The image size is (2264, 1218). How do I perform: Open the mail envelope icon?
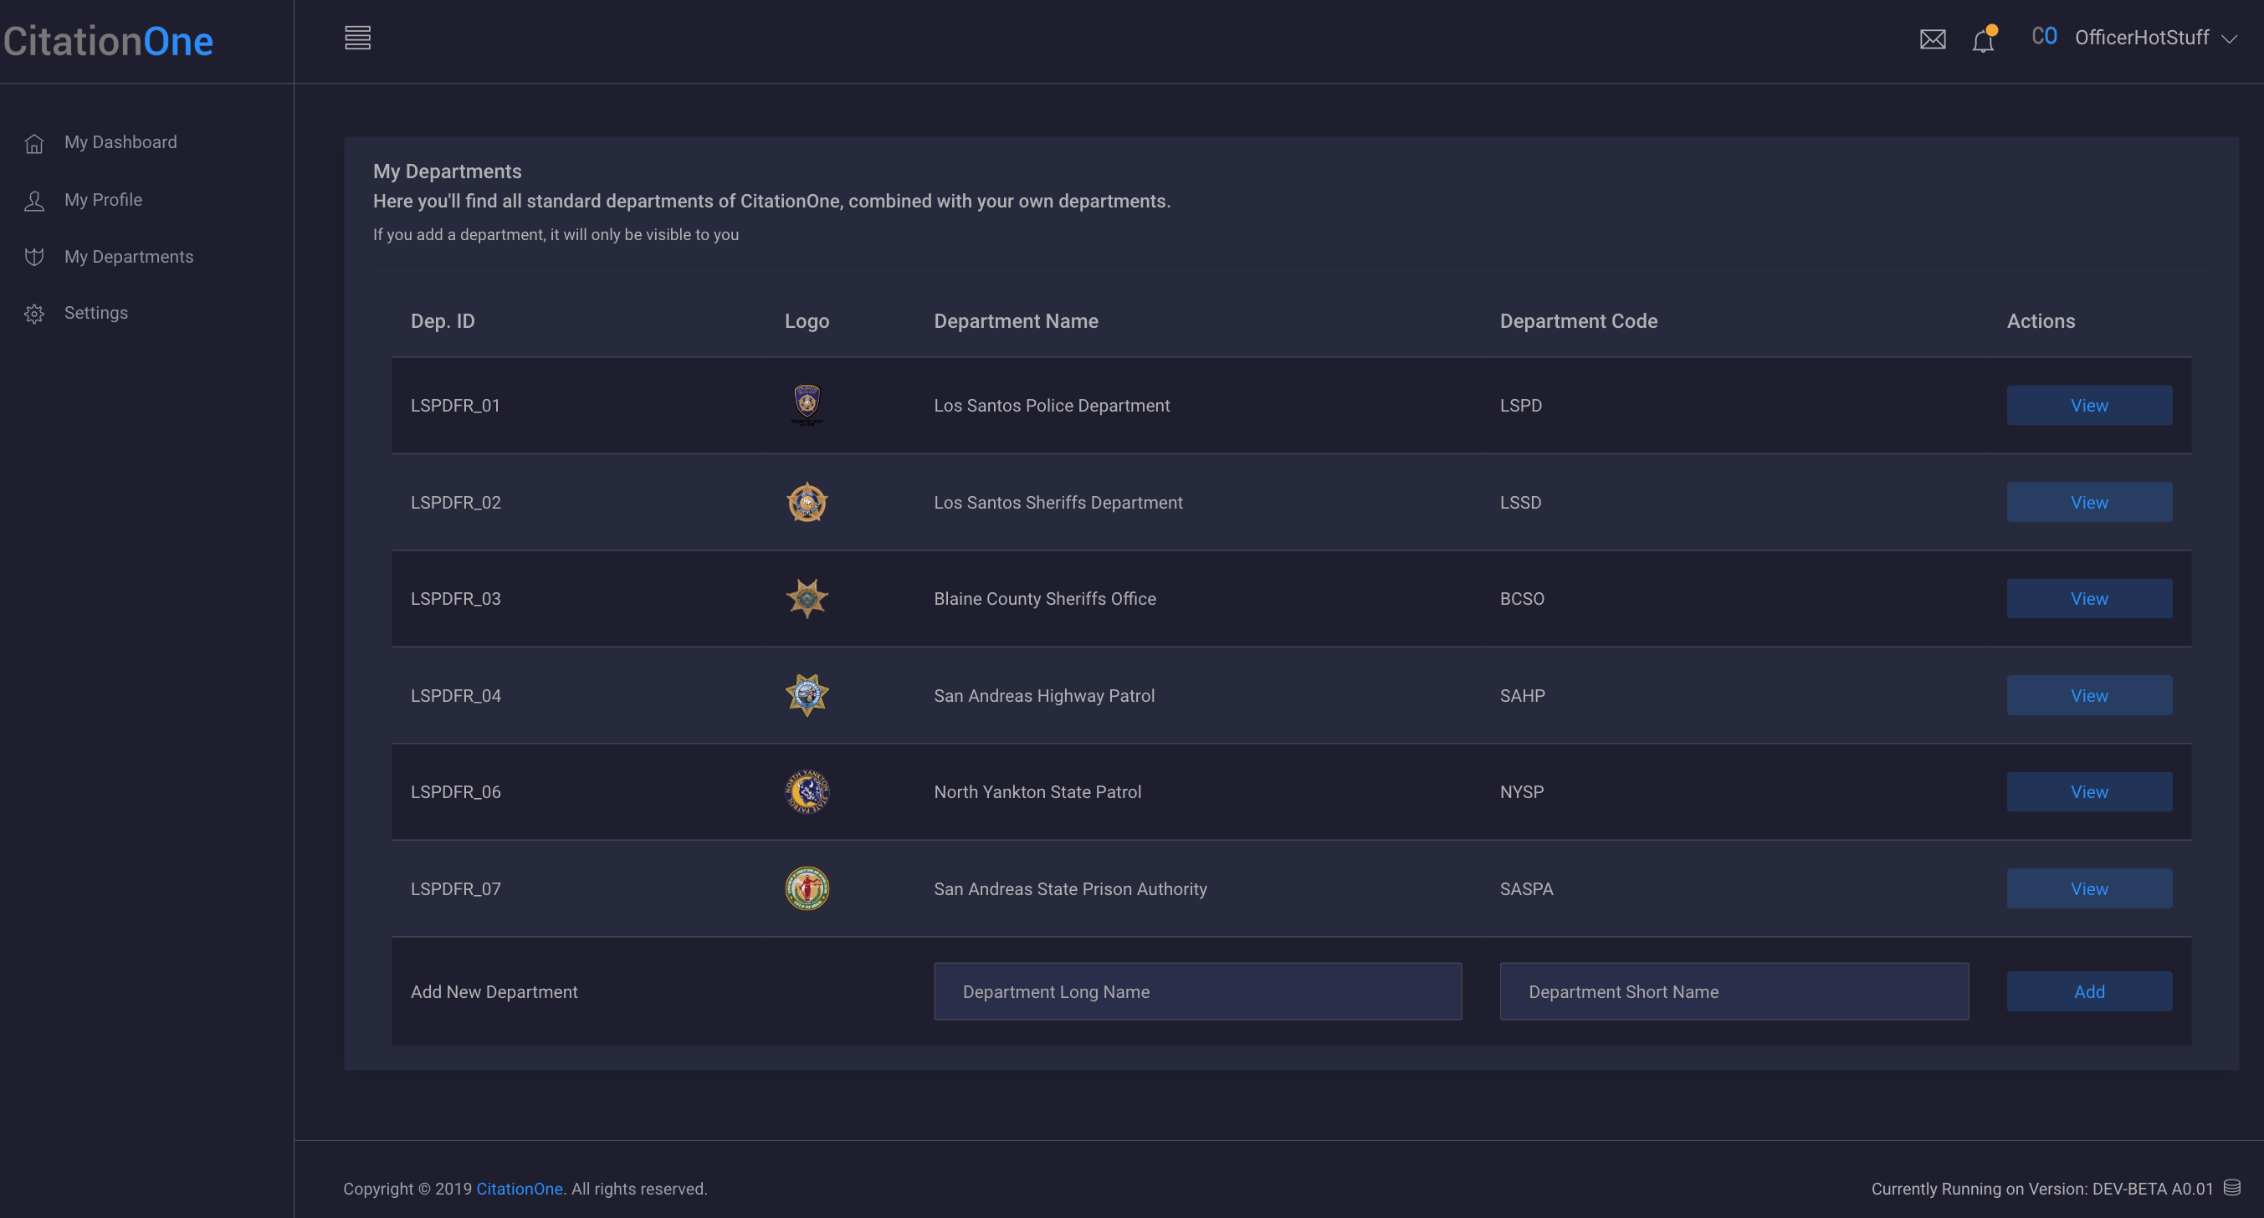(1932, 39)
